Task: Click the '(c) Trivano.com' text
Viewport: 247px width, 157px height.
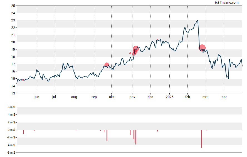Action: [227, 2]
